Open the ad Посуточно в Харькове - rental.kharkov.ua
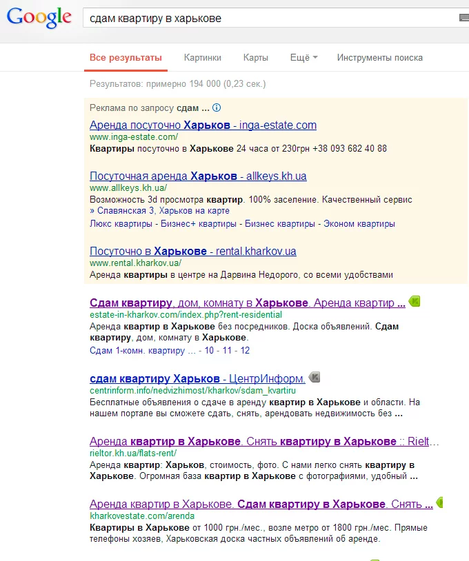469x561 pixels. (193, 251)
